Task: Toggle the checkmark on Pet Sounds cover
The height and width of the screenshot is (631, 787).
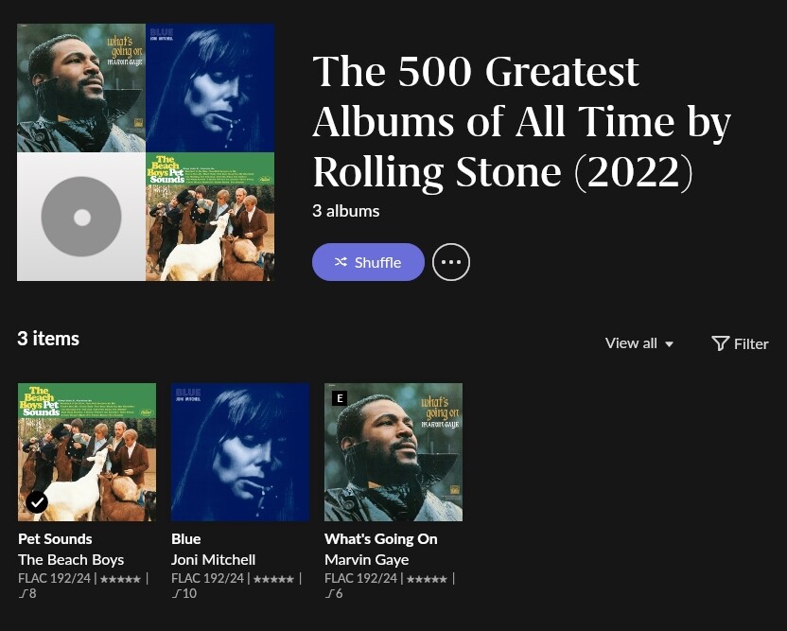Action: coord(37,502)
